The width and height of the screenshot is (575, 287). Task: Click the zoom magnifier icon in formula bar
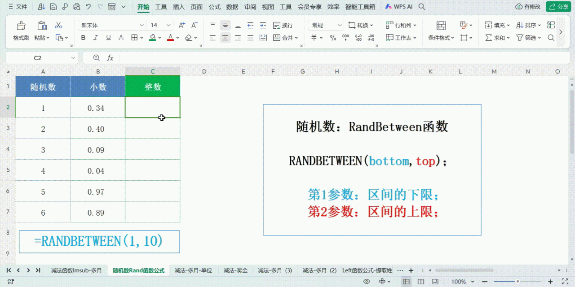coord(96,58)
